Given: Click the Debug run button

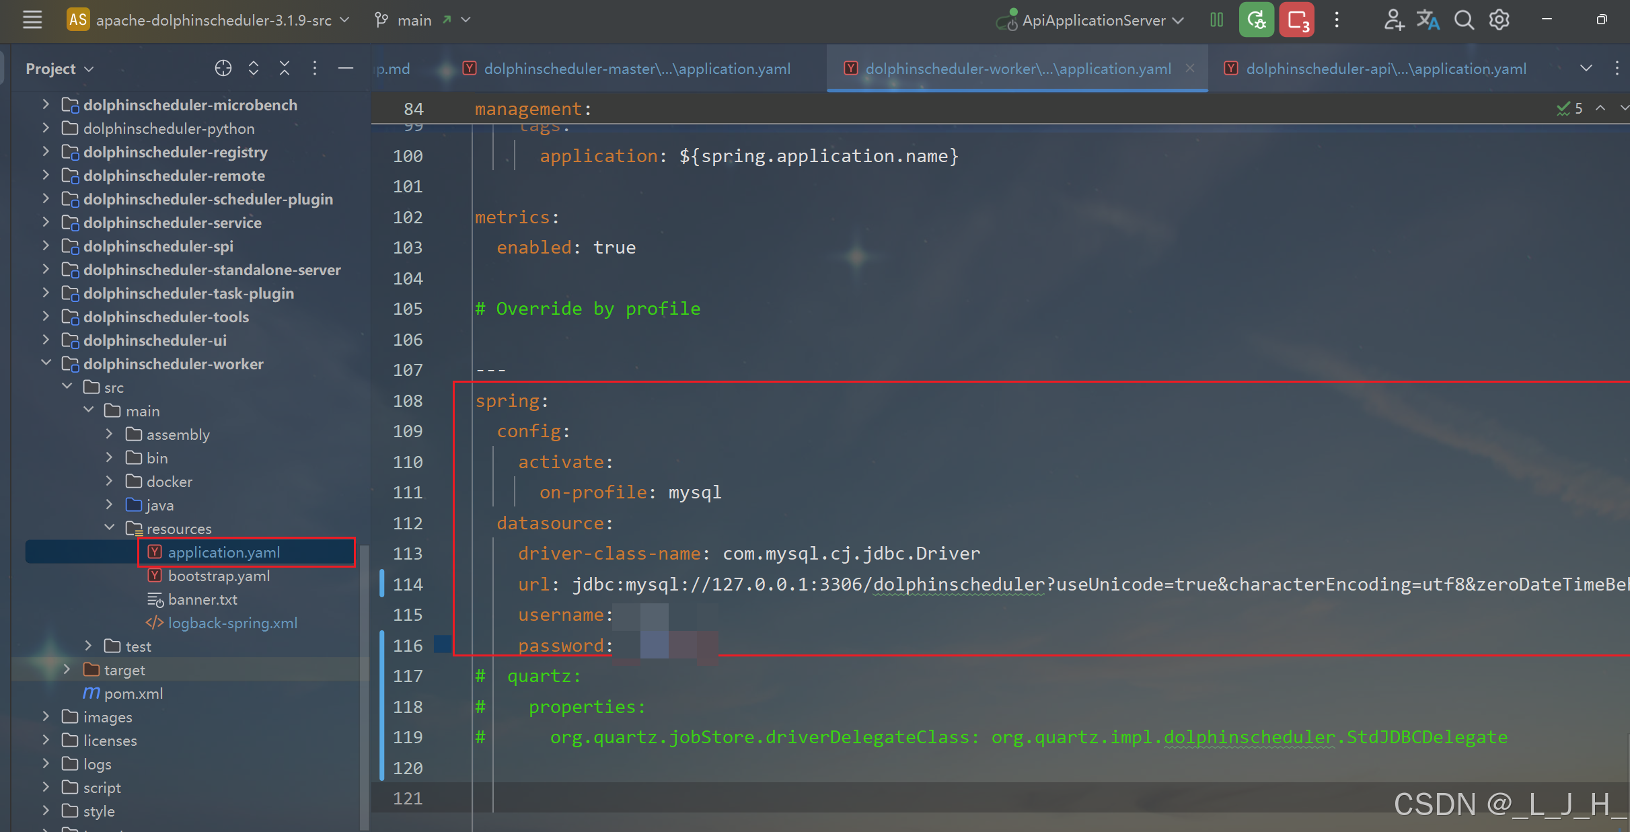Looking at the screenshot, I should [1256, 20].
